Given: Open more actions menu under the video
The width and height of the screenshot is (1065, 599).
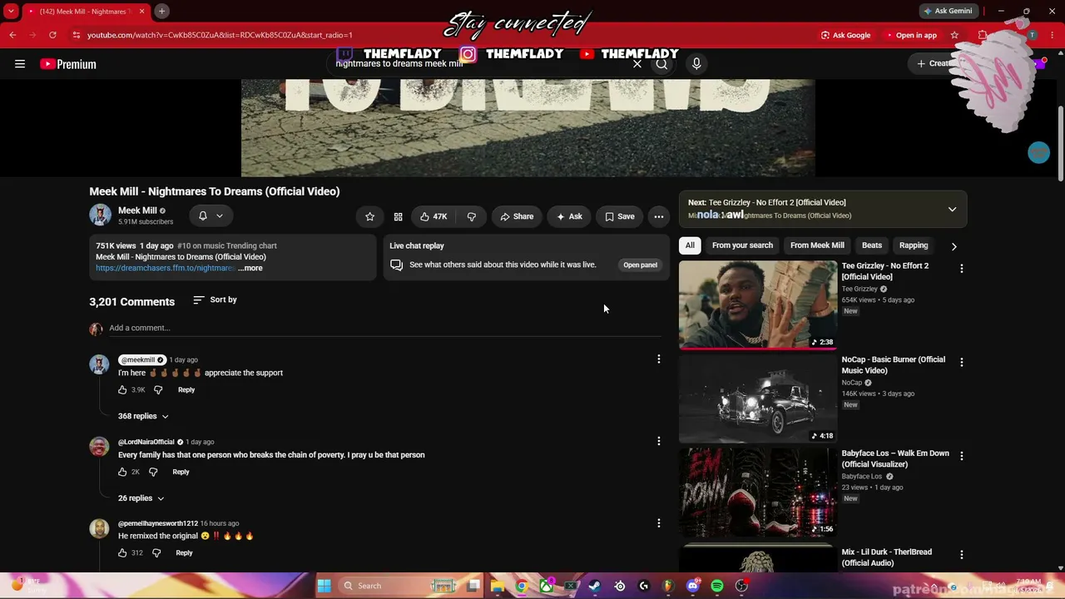Looking at the screenshot, I should click(x=659, y=216).
